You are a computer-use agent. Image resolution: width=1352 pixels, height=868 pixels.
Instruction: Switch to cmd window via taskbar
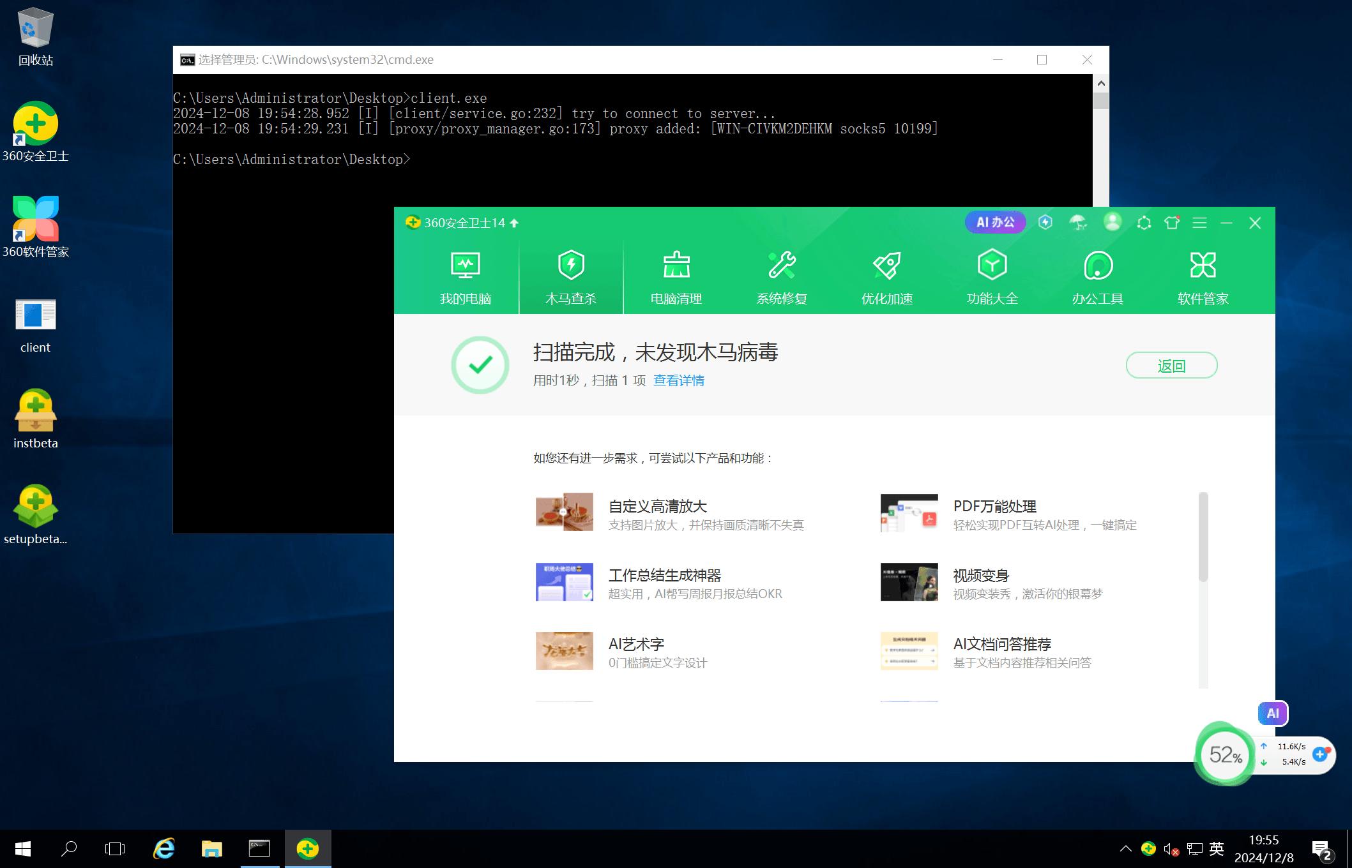click(259, 849)
